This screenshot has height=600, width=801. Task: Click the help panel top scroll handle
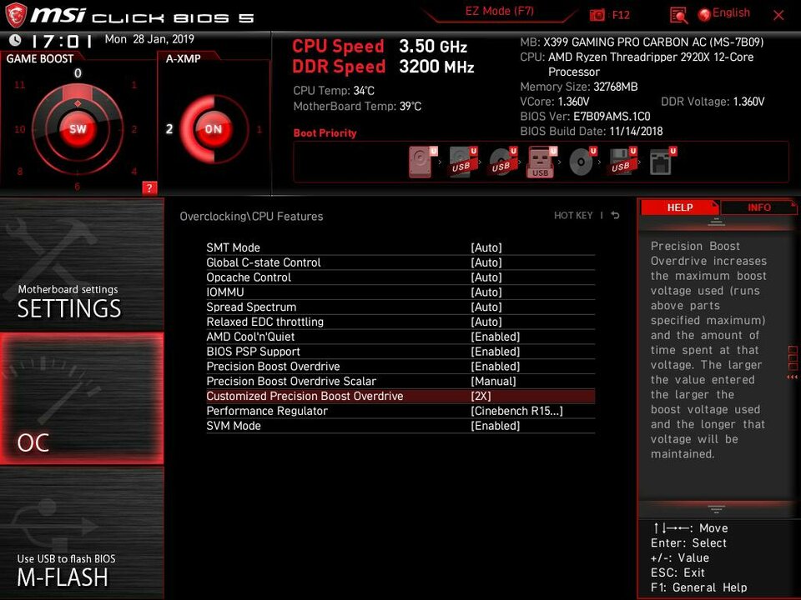[716, 222]
